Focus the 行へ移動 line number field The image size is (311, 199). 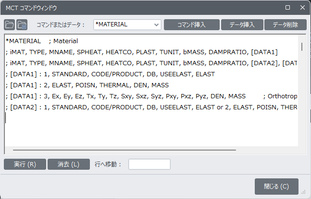coord(149,164)
